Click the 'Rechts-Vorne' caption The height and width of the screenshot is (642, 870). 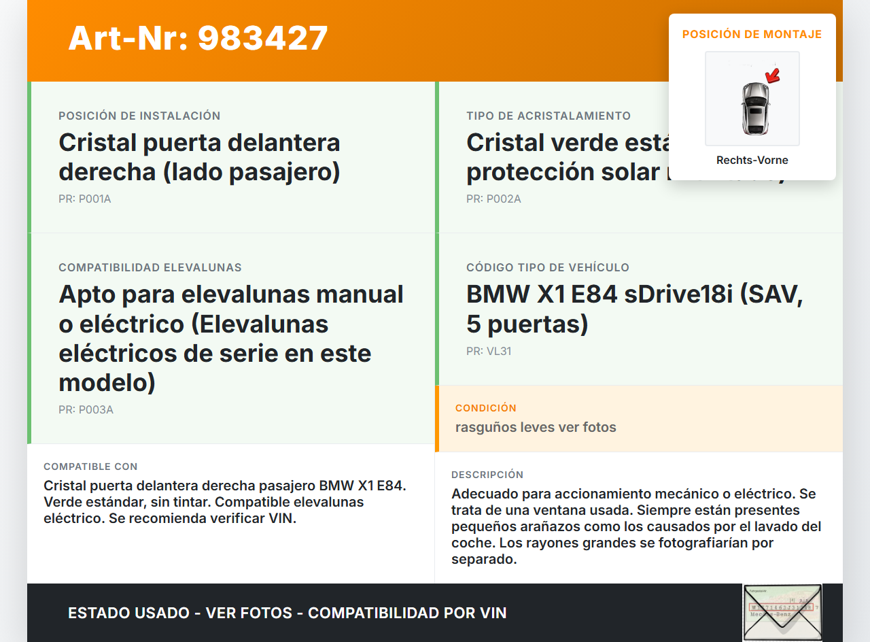(x=752, y=160)
